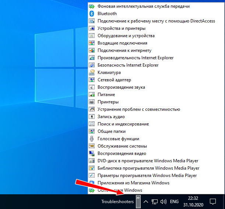Open network status tray icon
The width and height of the screenshot is (225, 209).
(x=155, y=202)
